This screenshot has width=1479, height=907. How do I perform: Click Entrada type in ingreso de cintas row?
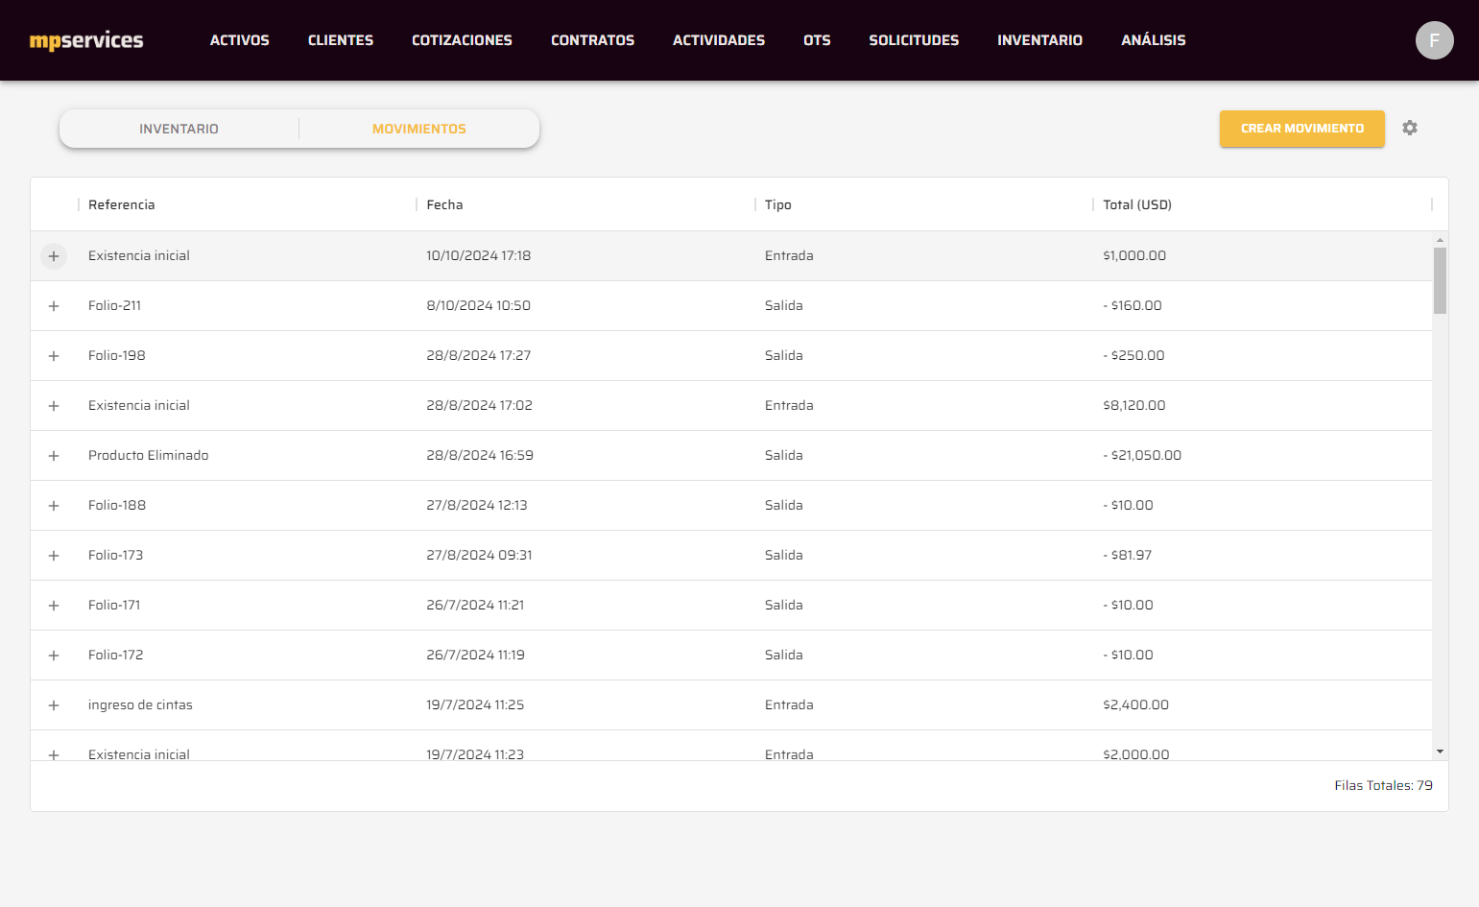tap(789, 705)
